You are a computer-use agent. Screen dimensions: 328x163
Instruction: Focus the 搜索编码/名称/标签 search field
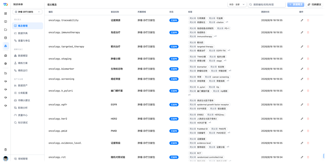click(x=267, y=4)
